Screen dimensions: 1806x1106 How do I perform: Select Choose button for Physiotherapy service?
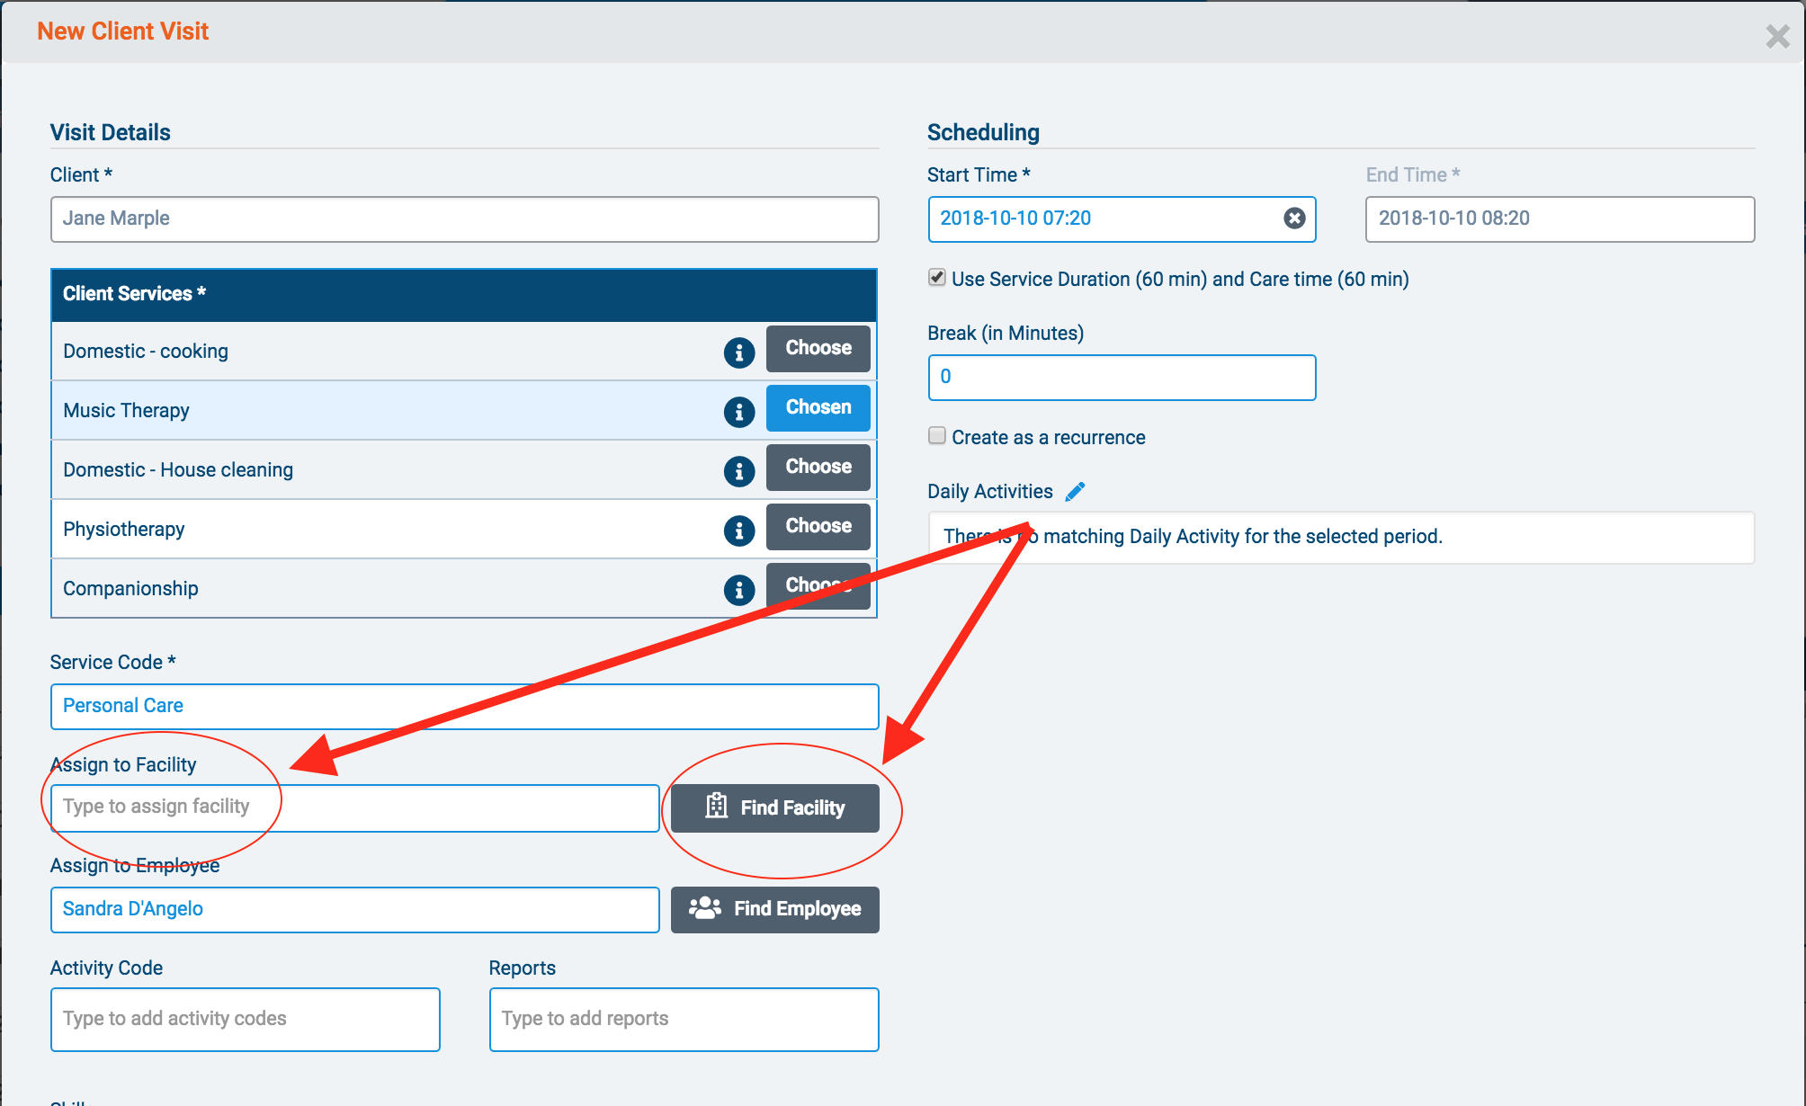pos(818,527)
